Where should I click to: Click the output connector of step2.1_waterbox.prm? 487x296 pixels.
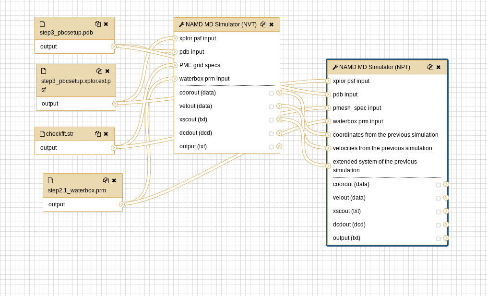[122, 204]
